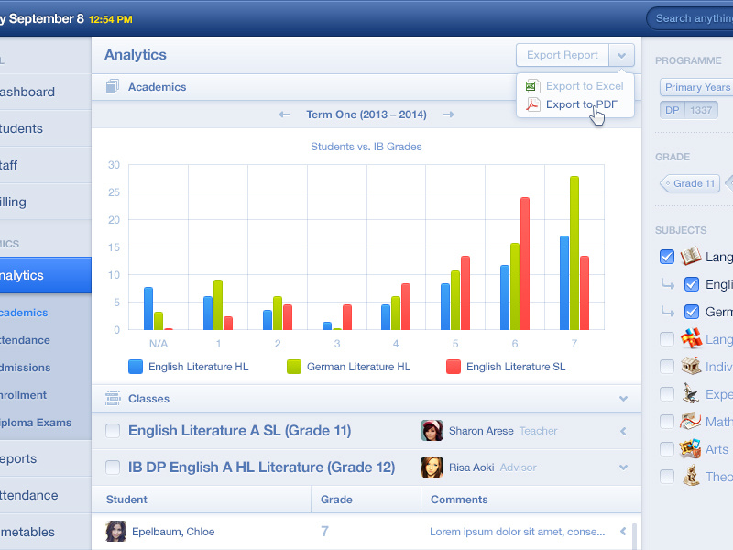
Task: Click the statue icon next to Theory subject
Action: click(x=691, y=476)
